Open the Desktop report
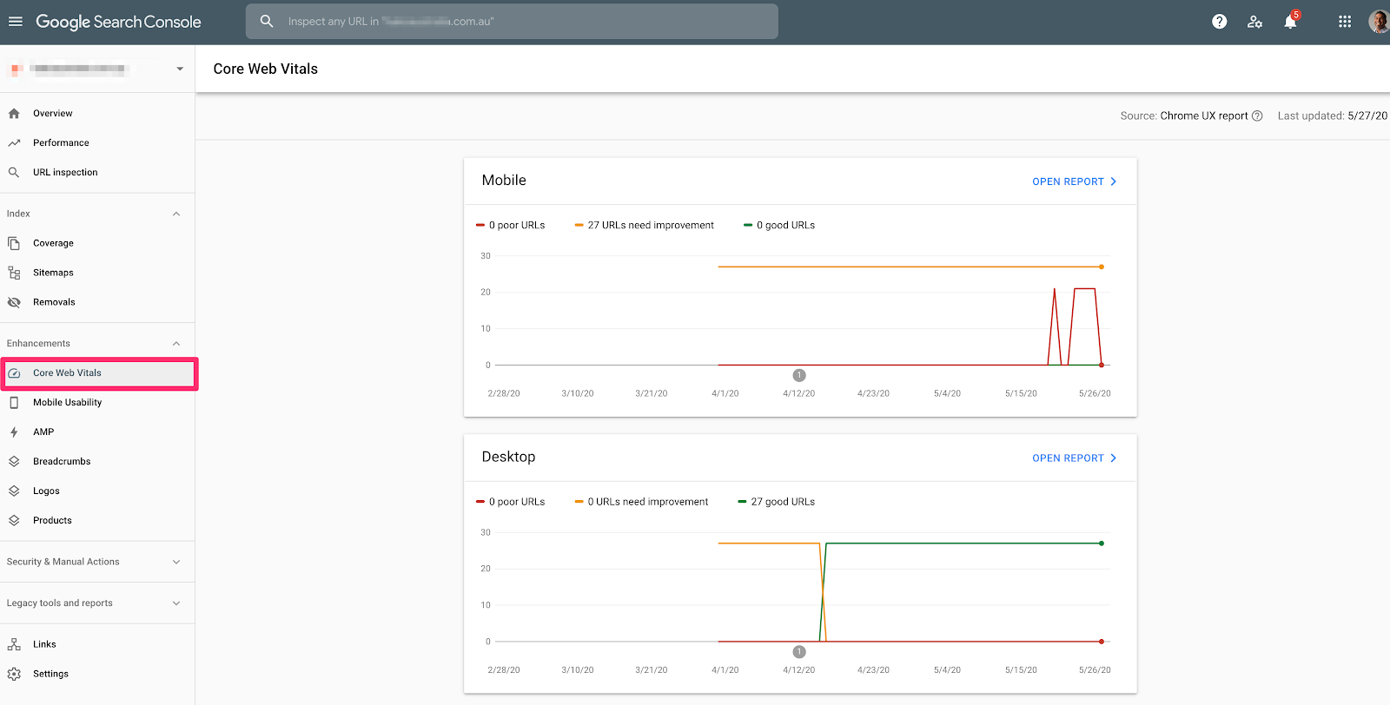Image resolution: width=1390 pixels, height=705 pixels. click(x=1075, y=458)
